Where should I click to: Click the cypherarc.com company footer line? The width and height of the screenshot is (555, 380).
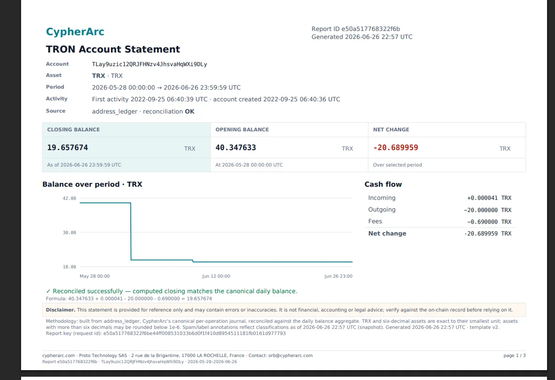pos(177,356)
